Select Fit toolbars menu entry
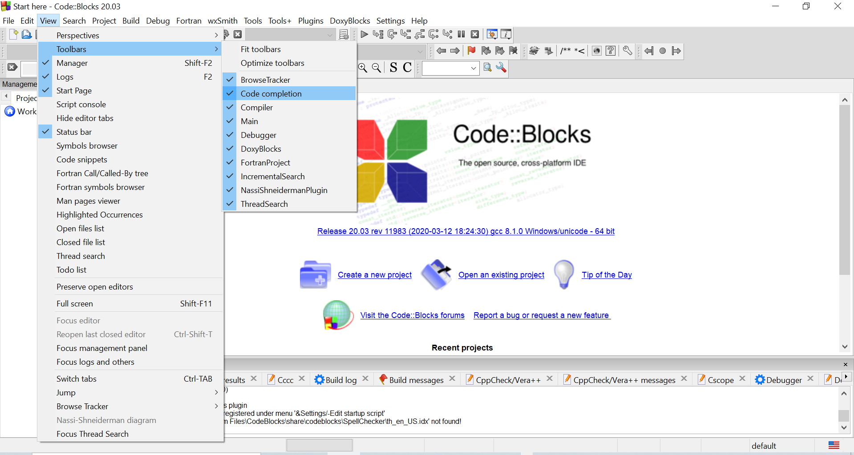 pyautogui.click(x=289, y=49)
